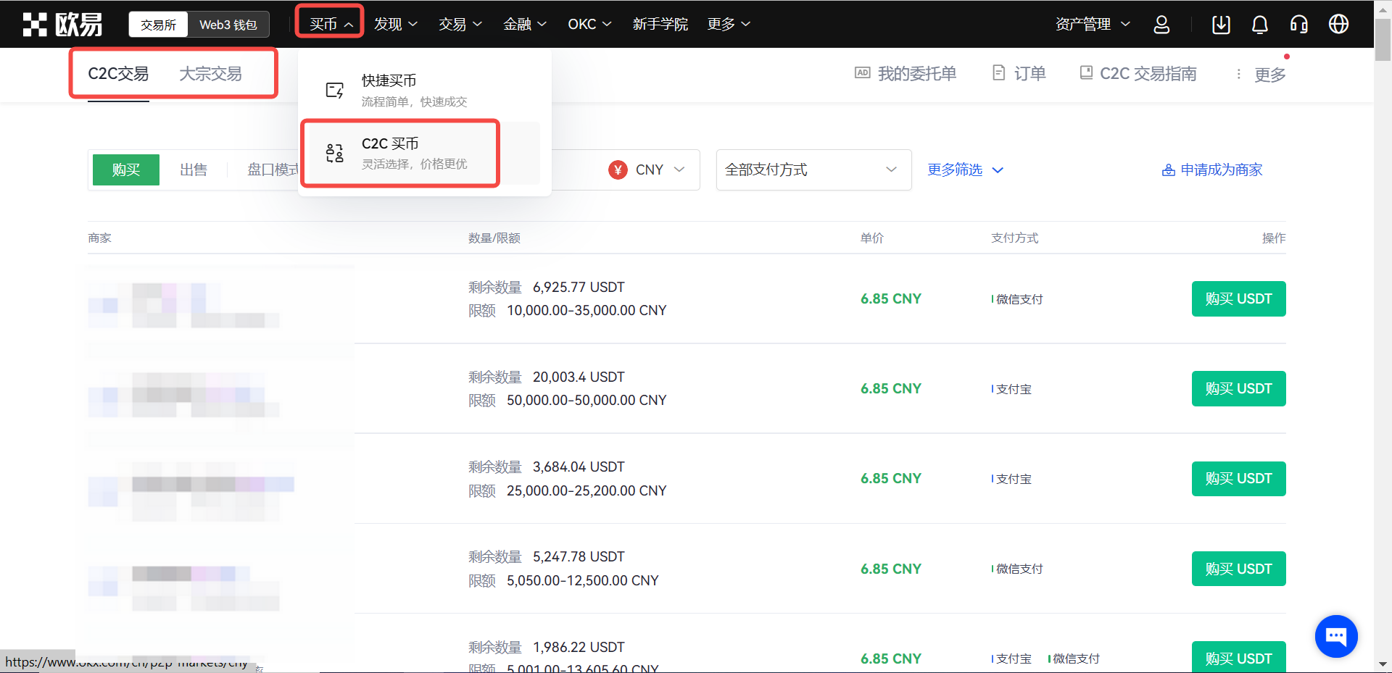Viewport: 1392px width, 673px height.
Task: Expand the 交易 menu
Action: coord(460,25)
